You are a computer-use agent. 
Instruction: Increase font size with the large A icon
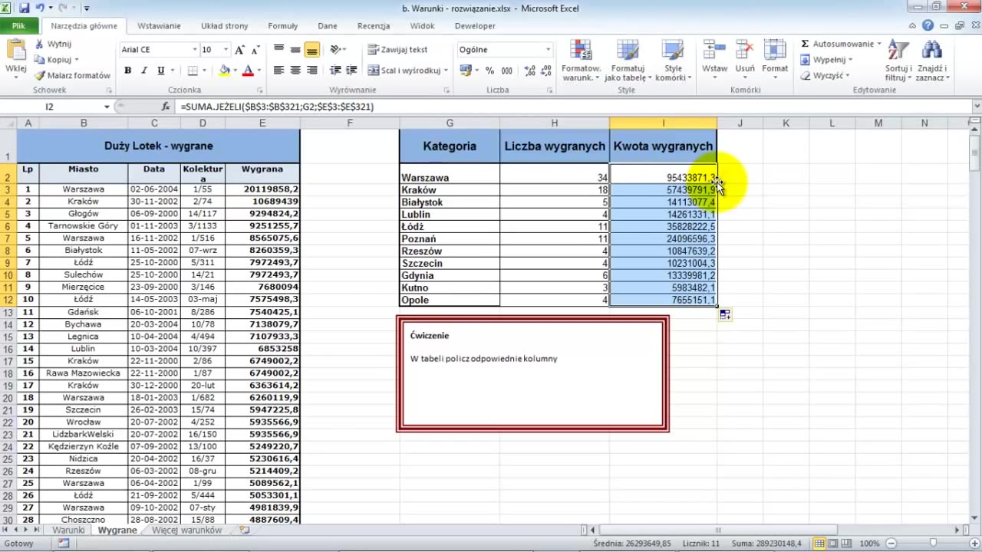coord(240,50)
